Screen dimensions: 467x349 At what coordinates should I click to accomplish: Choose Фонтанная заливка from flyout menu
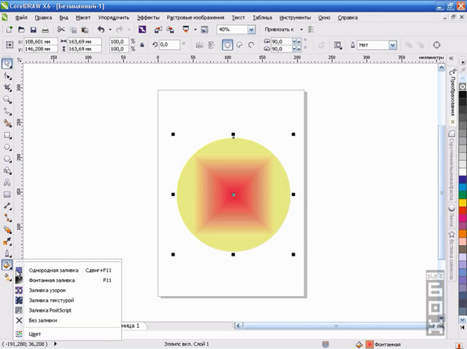click(52, 280)
